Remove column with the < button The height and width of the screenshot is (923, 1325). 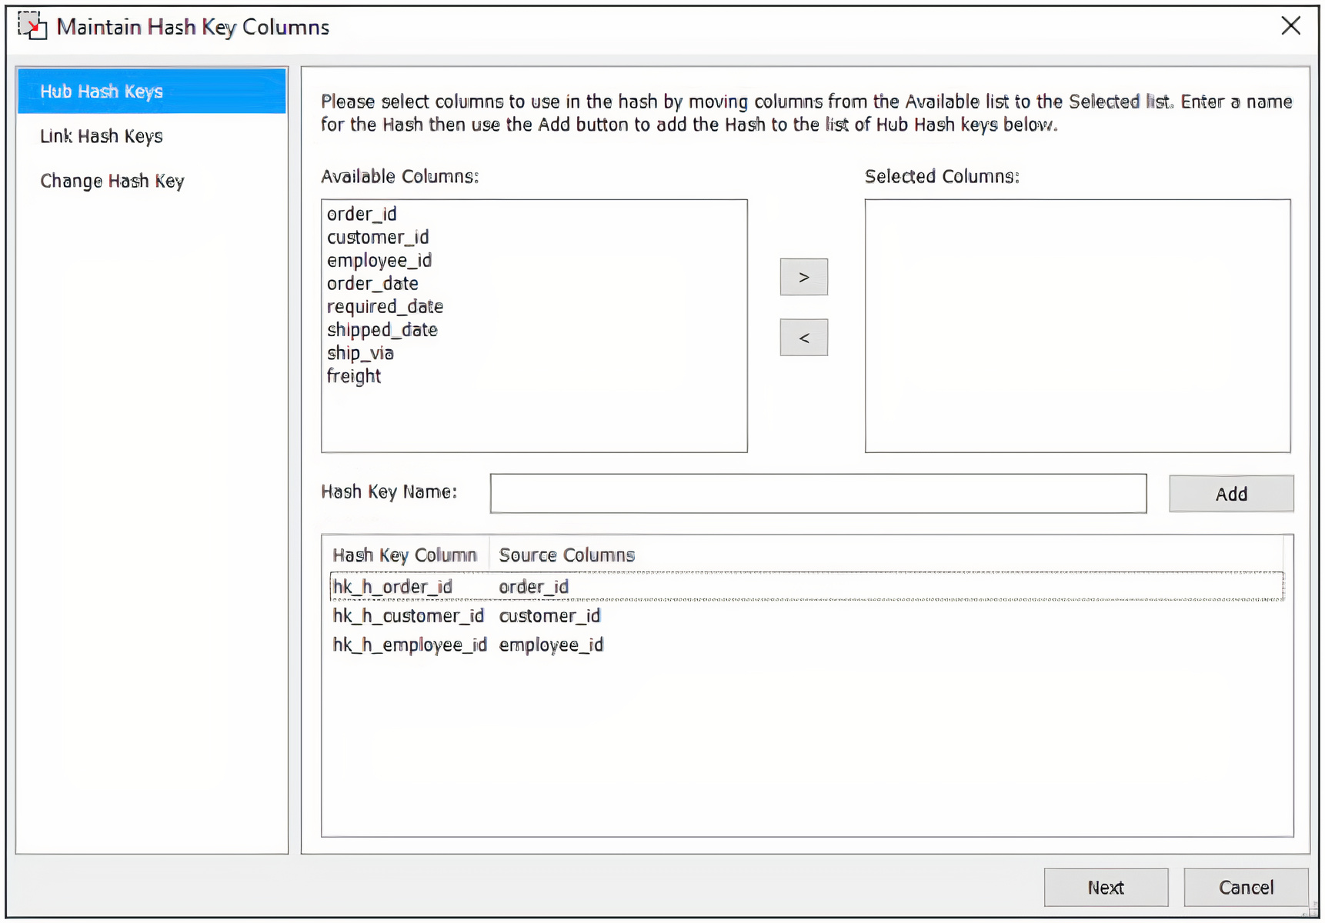(804, 338)
